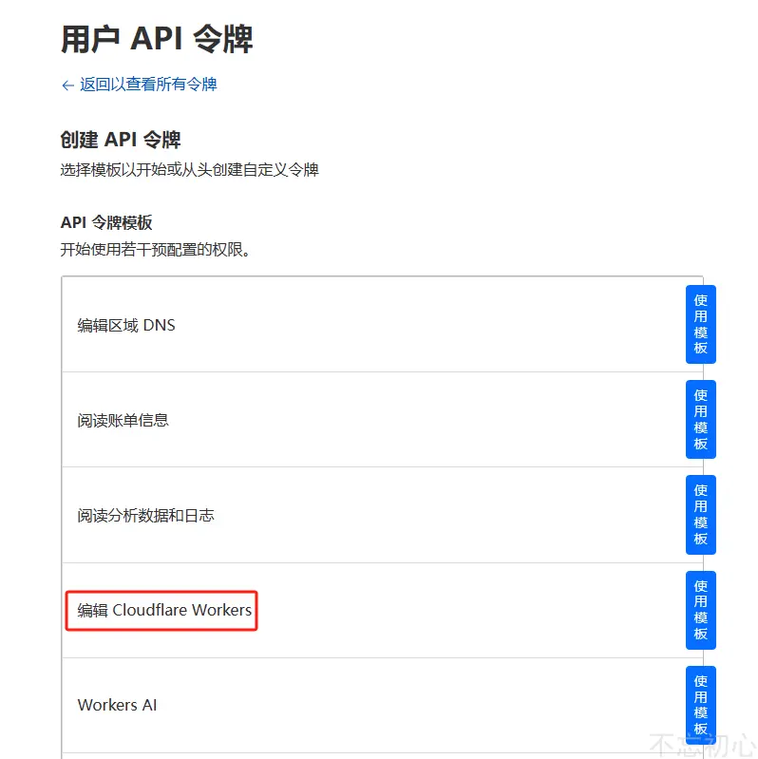
Task: Use template for 阅读账单信息
Action: [x=700, y=419]
